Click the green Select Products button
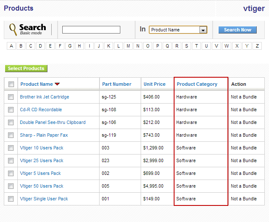Viewport: 269px width, 222px height. coord(26,68)
